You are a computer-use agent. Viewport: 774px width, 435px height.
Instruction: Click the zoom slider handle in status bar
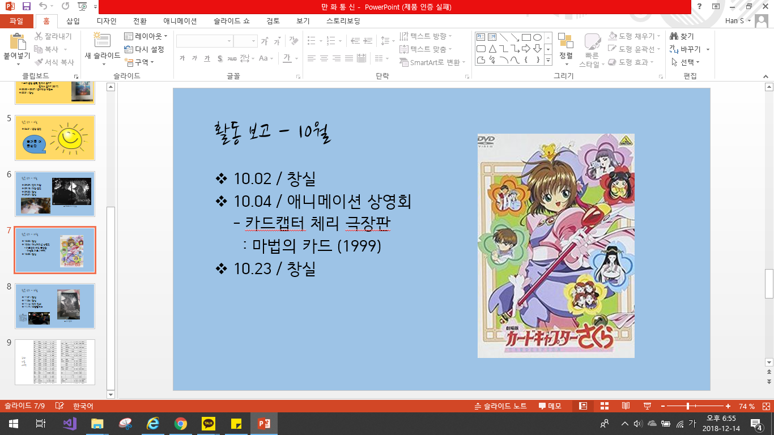point(688,406)
